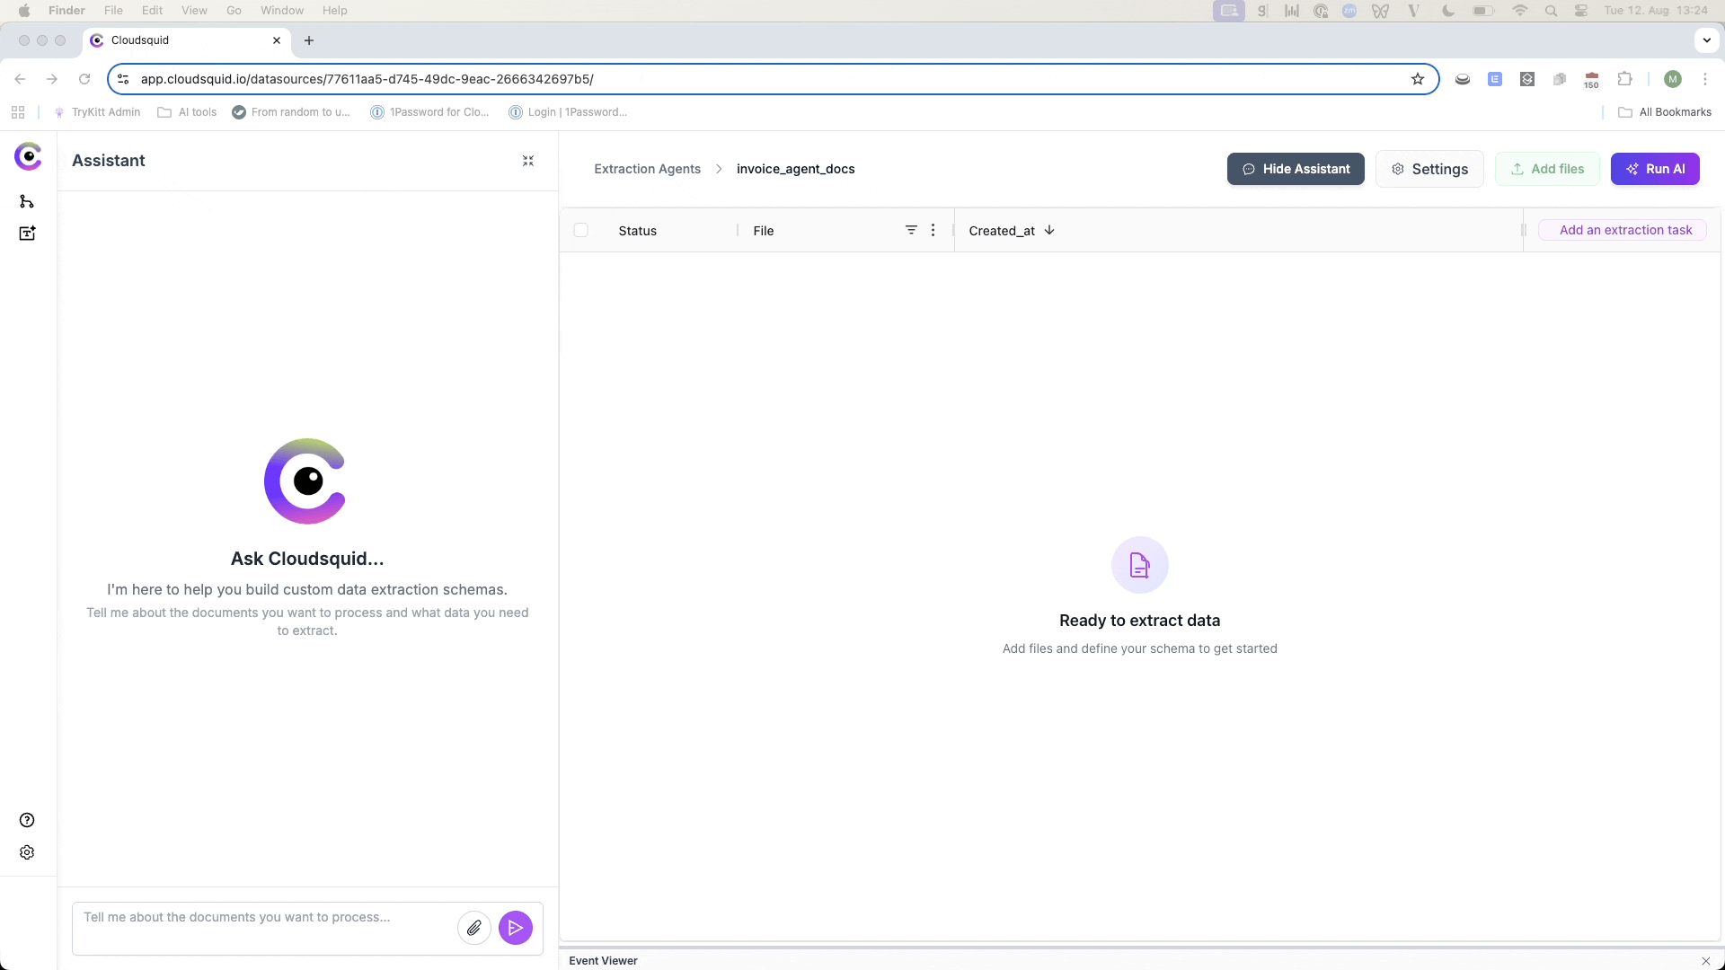This screenshot has width=1725, height=970.
Task: Open the extraction agents workflow icon
Action: 27,201
